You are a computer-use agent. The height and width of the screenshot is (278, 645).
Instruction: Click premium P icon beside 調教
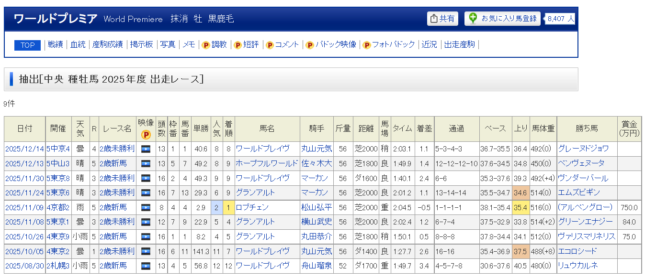tap(206, 45)
